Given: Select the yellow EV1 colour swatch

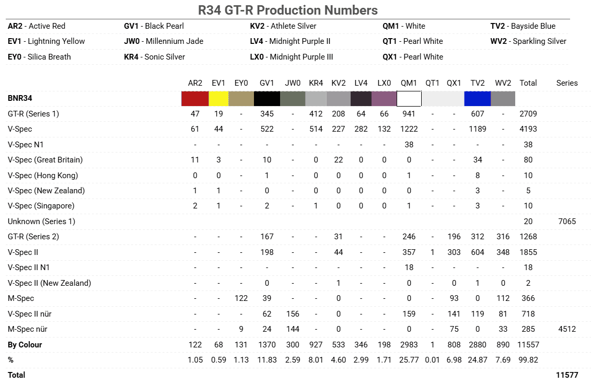Looking at the screenshot, I should click(x=218, y=99).
